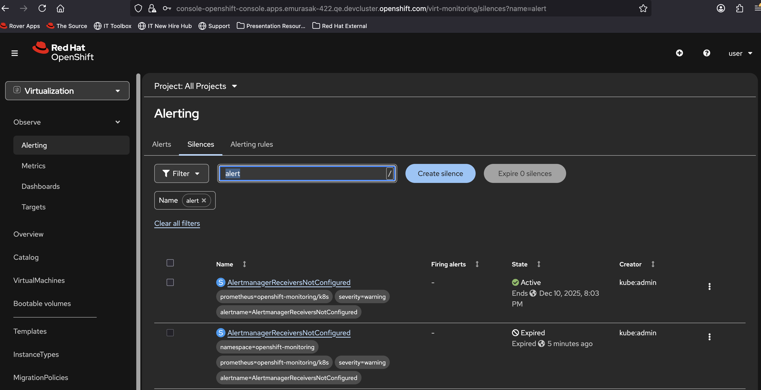
Task: Open the hamburger navigation menu
Action: click(14, 53)
